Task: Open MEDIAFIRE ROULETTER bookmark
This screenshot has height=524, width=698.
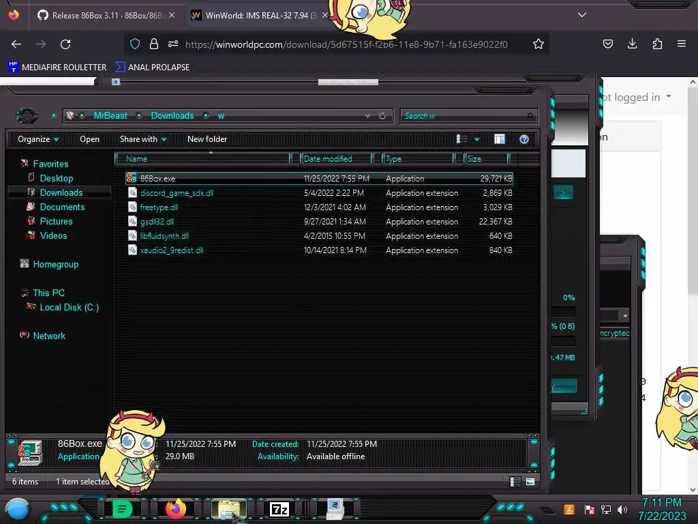Action: coord(57,68)
